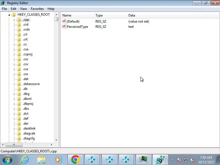The width and height of the screenshot is (220, 165).
Task: Open the View menu
Action: [23, 9]
